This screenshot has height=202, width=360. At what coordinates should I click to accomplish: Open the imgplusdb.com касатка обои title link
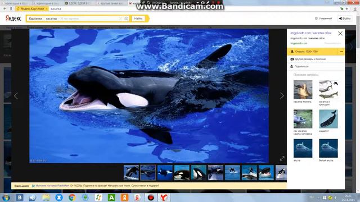(x=310, y=33)
